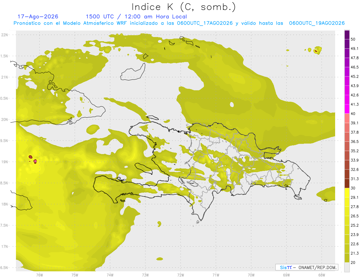Click the '73W' longitude label

145,275
